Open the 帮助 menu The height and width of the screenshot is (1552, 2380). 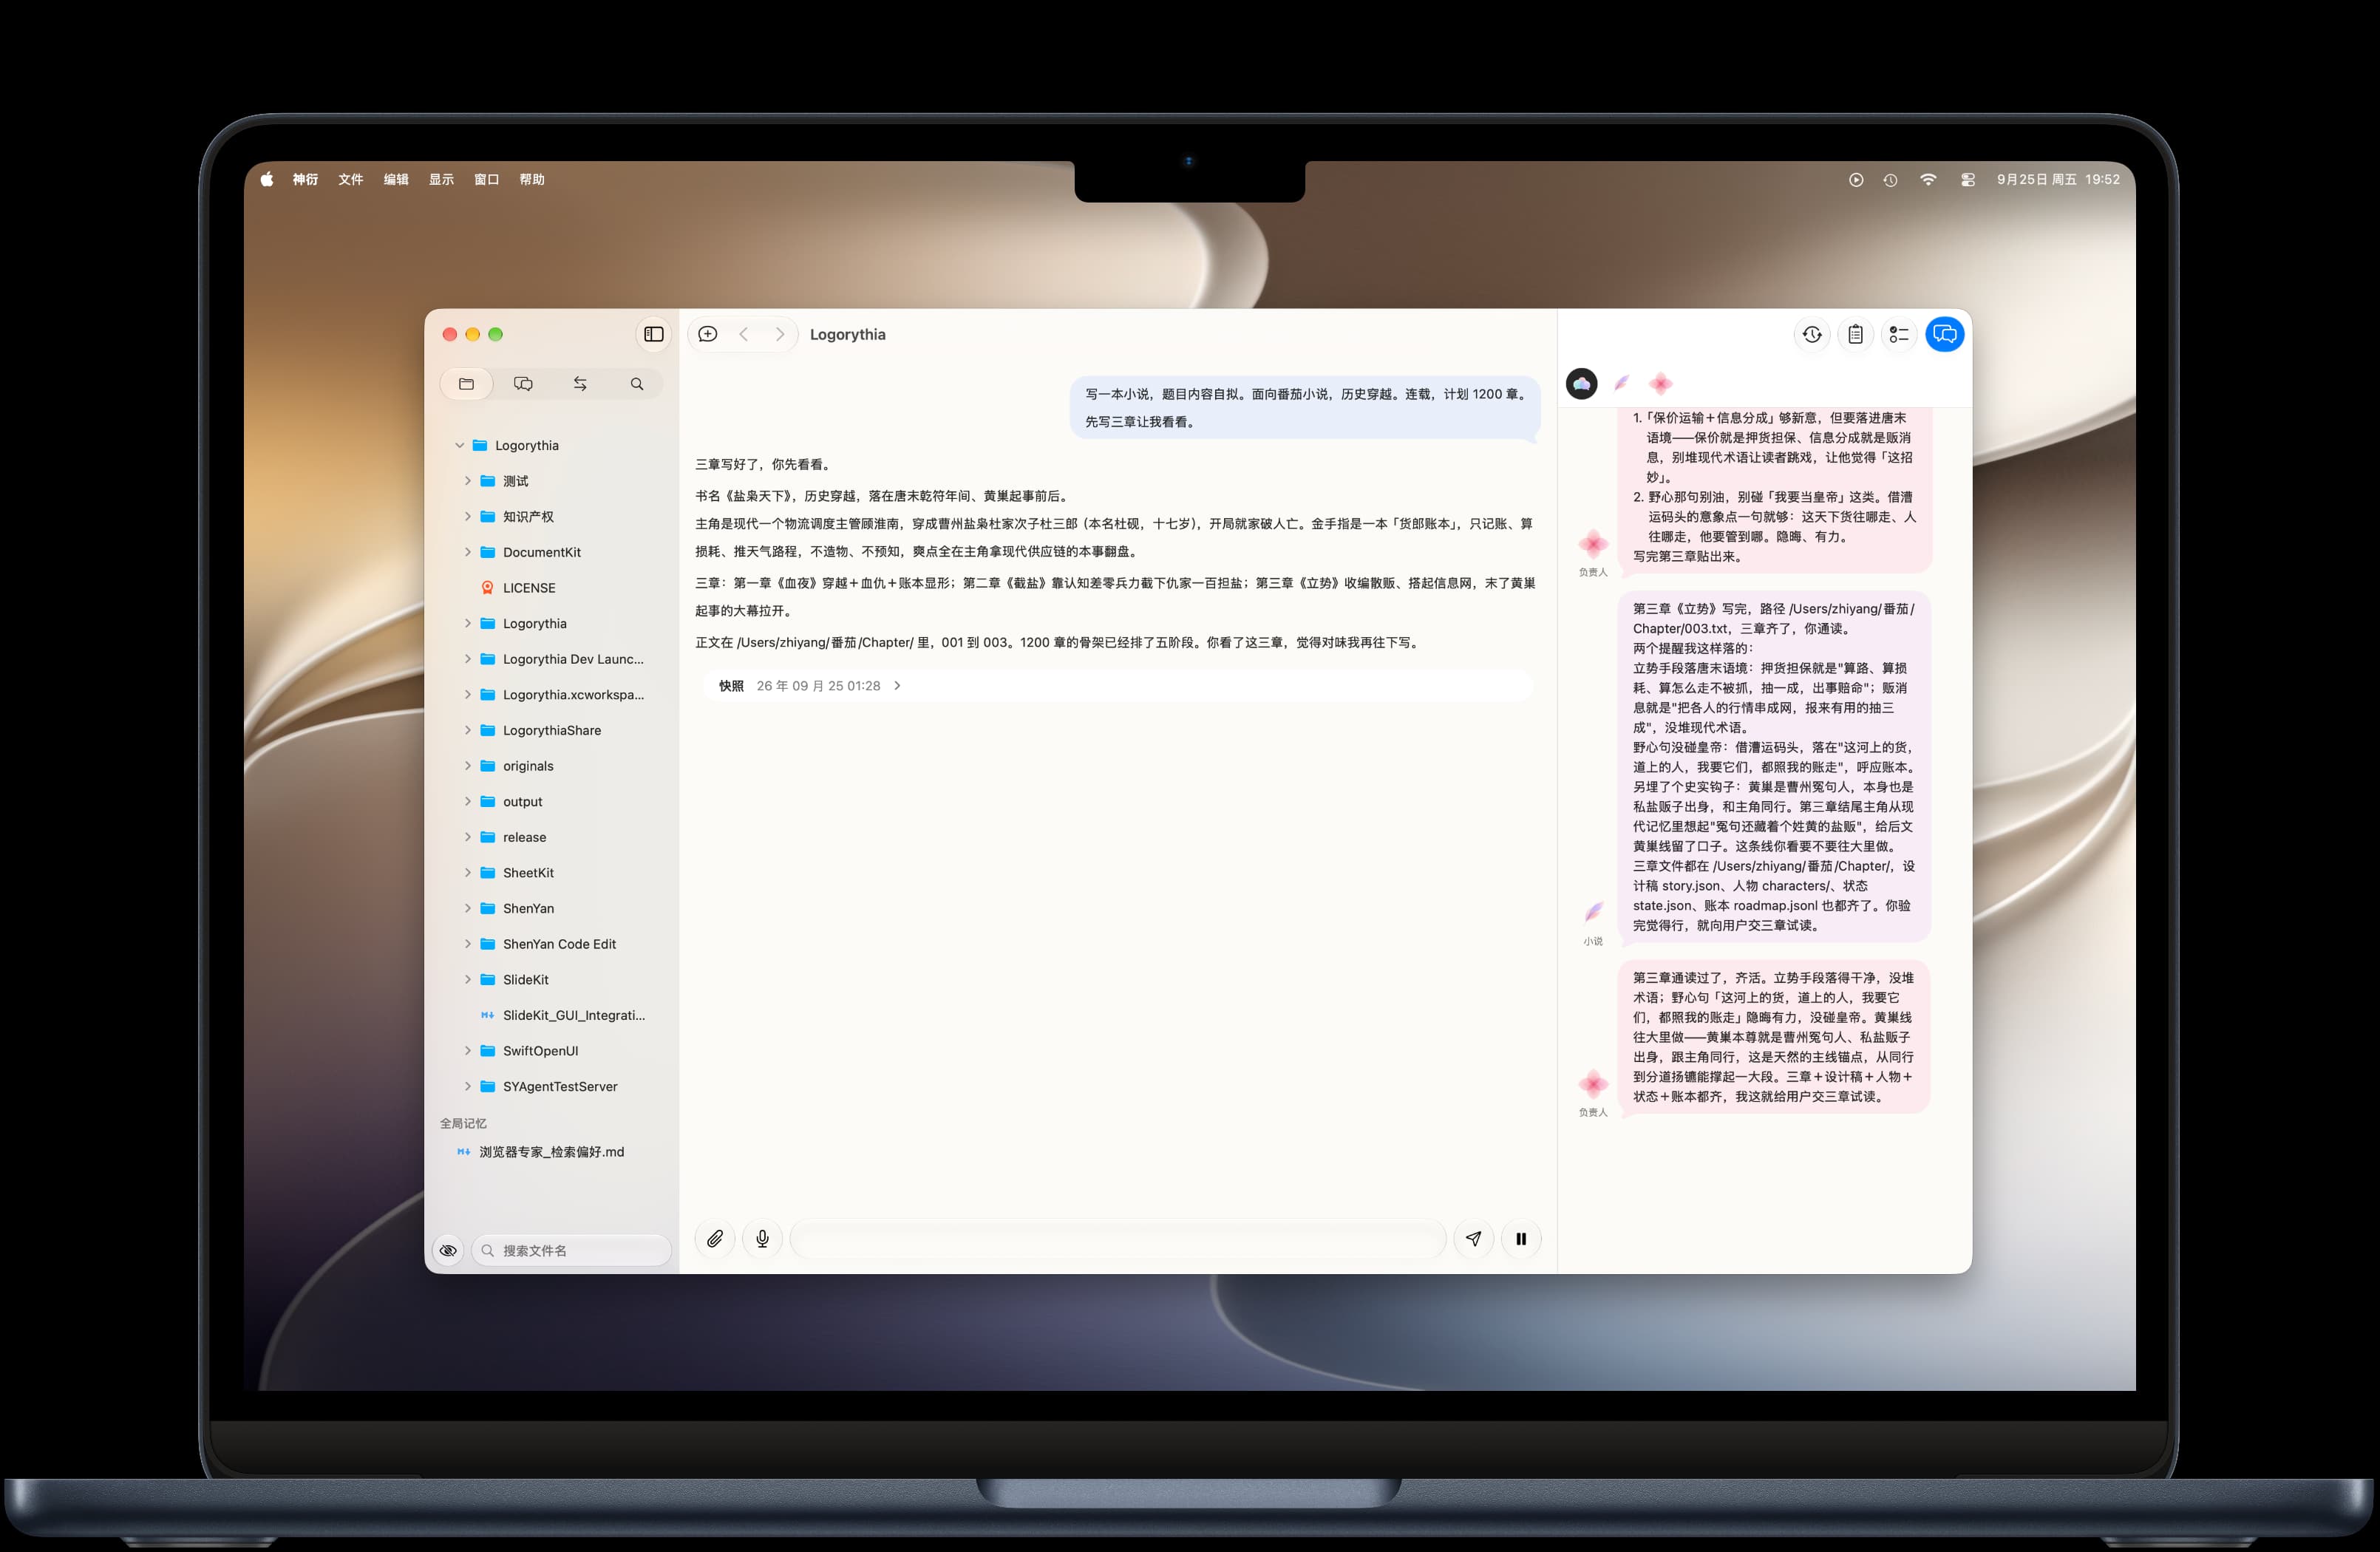[532, 180]
